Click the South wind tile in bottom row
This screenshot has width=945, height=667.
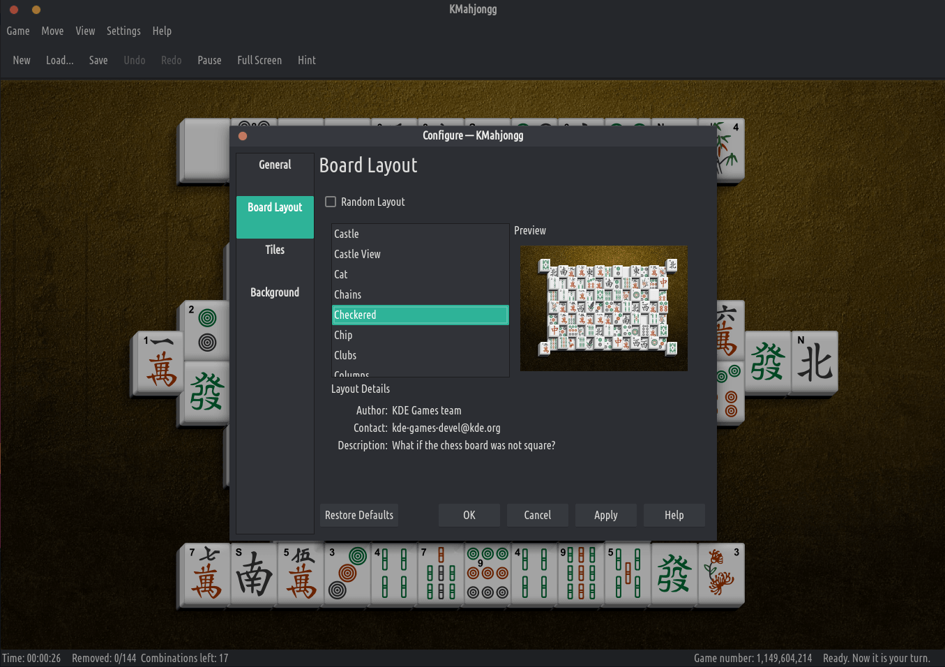253,574
